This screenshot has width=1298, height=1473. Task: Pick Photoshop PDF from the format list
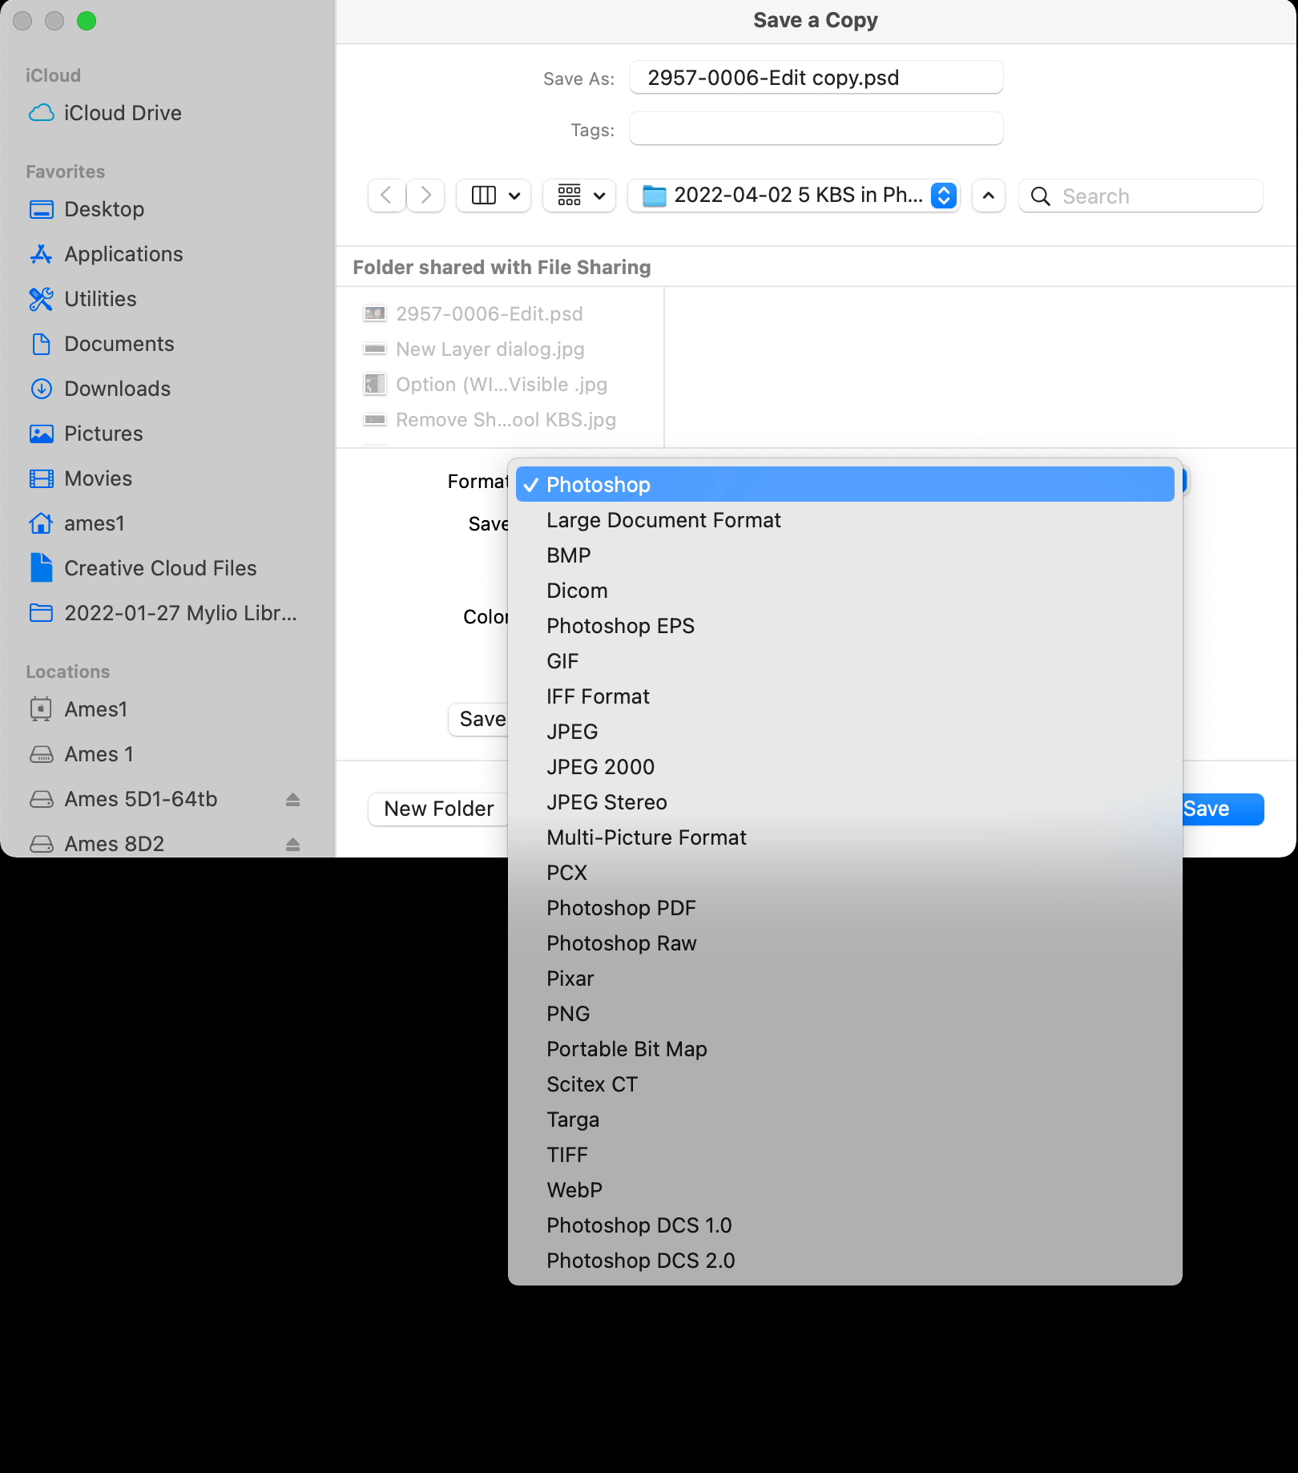tap(621, 908)
